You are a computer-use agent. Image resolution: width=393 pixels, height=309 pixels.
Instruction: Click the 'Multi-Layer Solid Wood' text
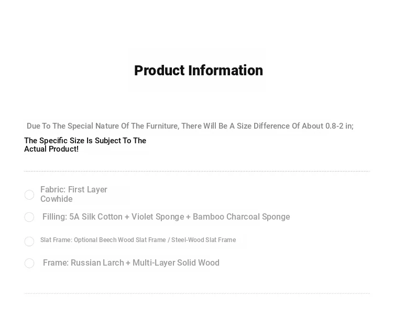(176, 263)
